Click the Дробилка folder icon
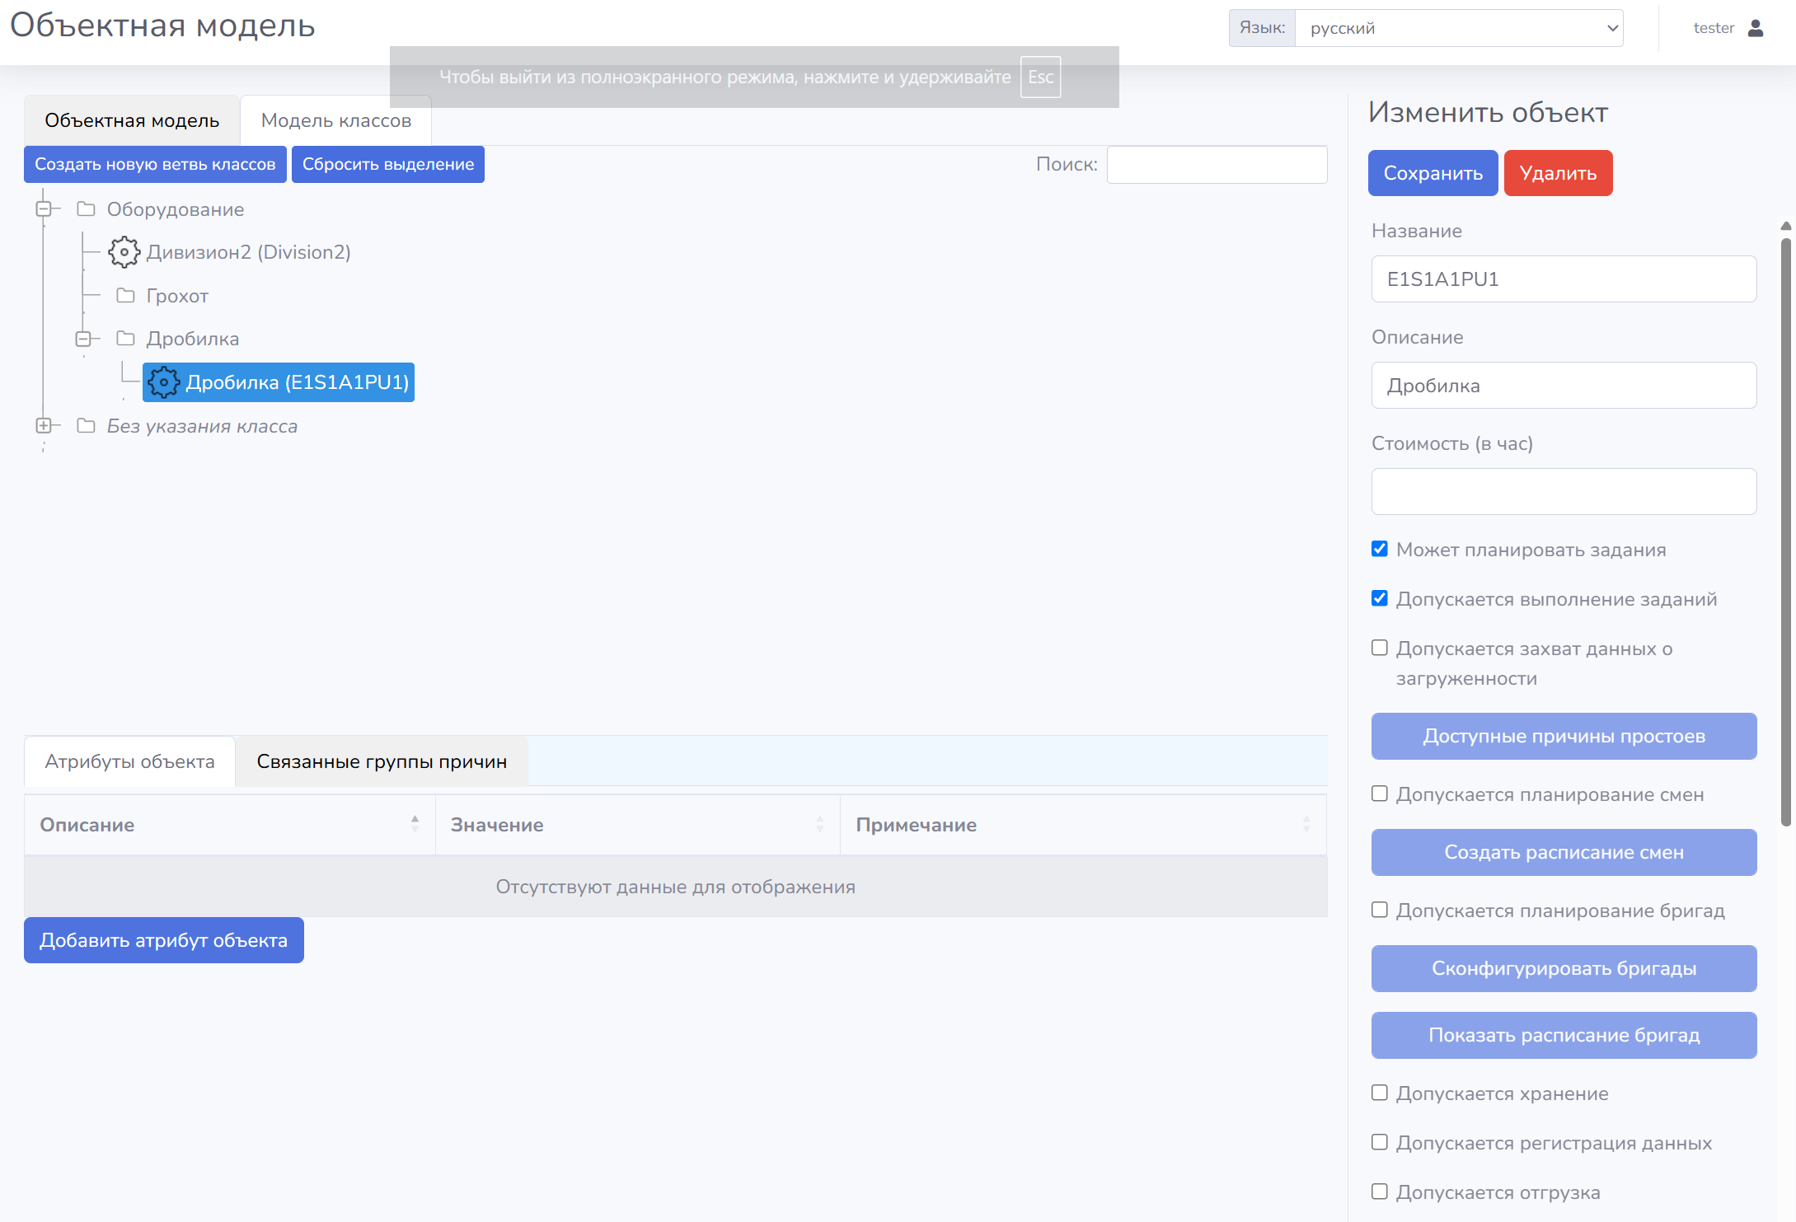 click(x=125, y=339)
